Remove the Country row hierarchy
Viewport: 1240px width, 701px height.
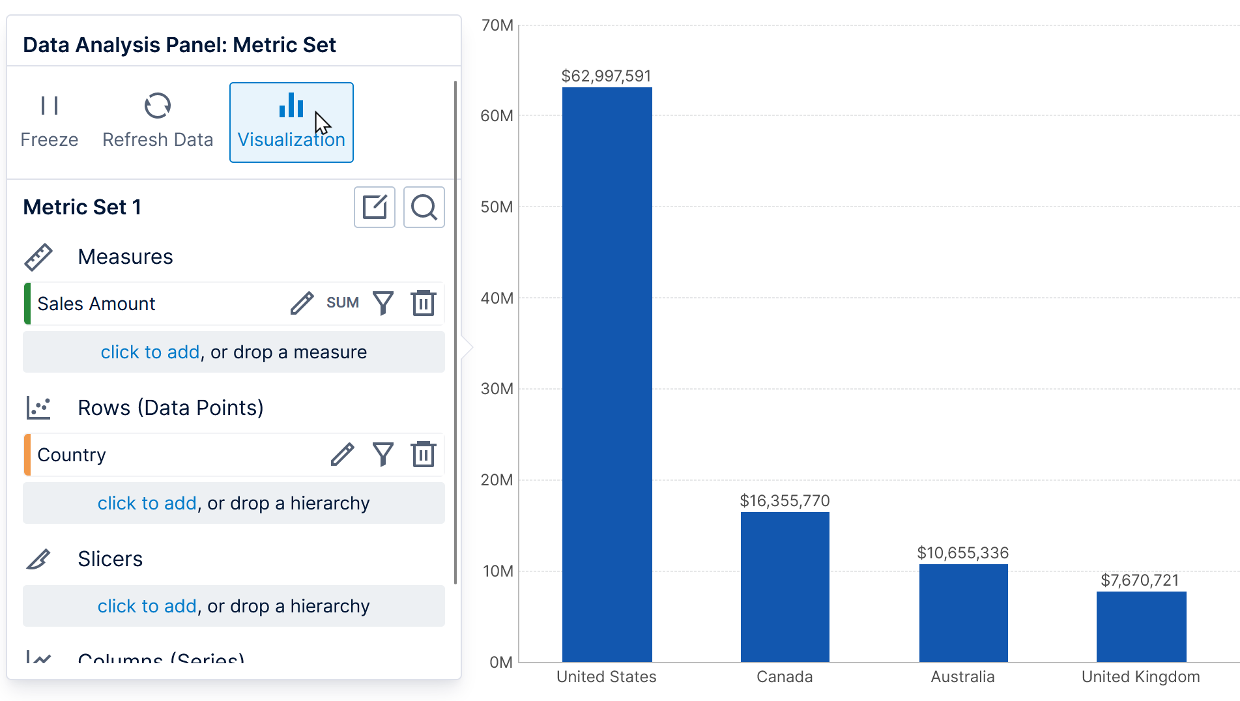click(423, 455)
